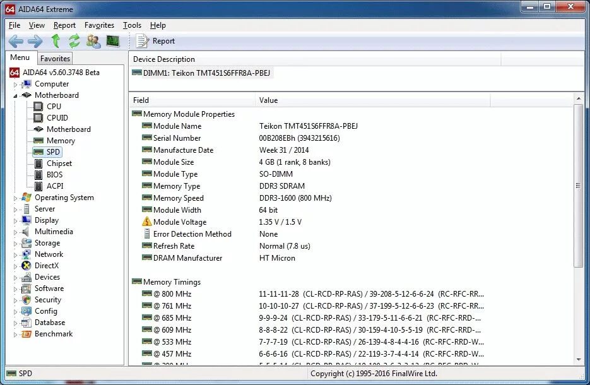The width and height of the screenshot is (590, 385).
Task: Open the Tools menu
Action: pos(132,25)
